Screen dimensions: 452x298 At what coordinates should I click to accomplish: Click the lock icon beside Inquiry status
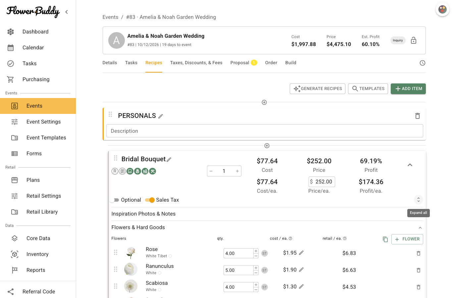pyautogui.click(x=414, y=40)
